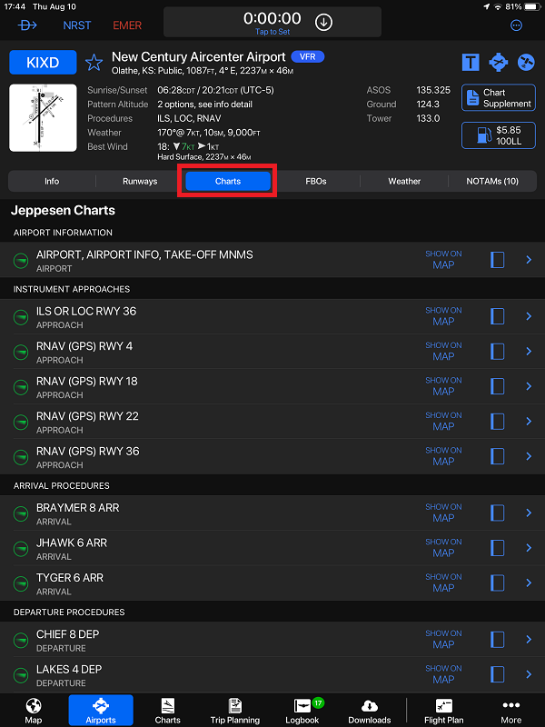The width and height of the screenshot is (545, 727).
Task: Tap the timer countdown arrow icon
Action: click(323, 22)
